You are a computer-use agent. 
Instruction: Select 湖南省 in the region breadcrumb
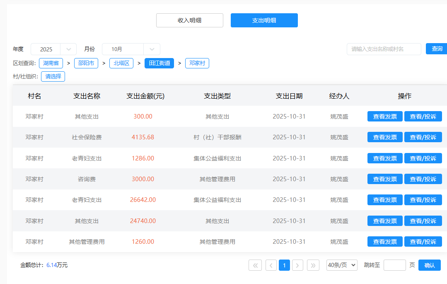pos(51,63)
